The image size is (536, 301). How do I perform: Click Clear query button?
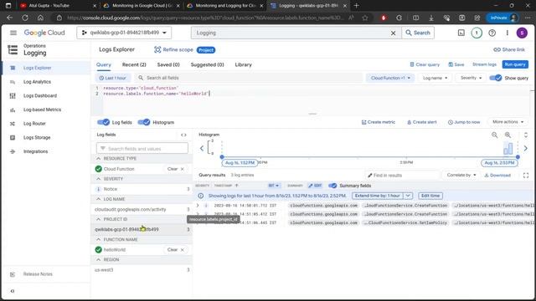[x=425, y=64]
